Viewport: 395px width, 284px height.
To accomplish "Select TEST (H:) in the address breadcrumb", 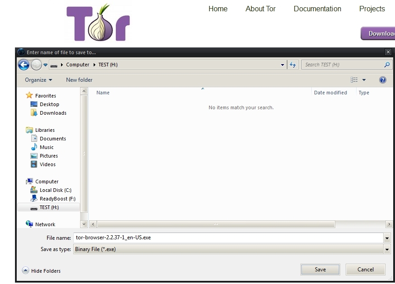I will click(x=108, y=65).
